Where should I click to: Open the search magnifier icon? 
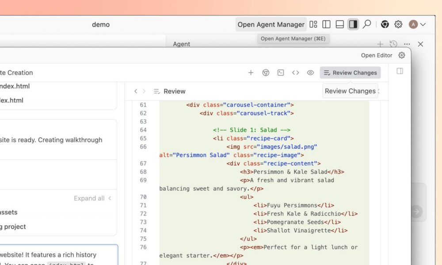(367, 24)
